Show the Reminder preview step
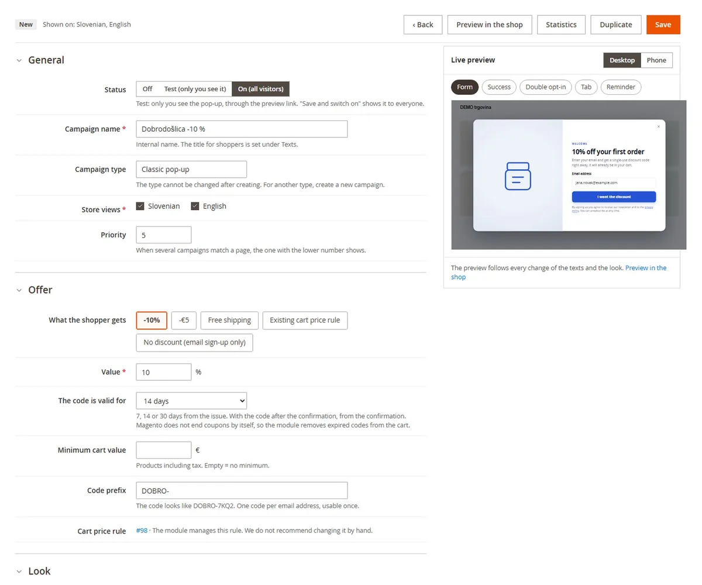The width and height of the screenshot is (702, 585). coord(621,87)
